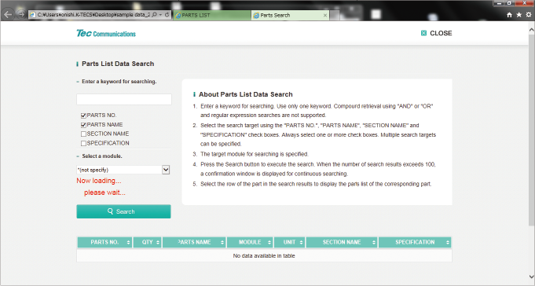Open the browser Home icon
Viewport: 535px width, 286px height.
pyautogui.click(x=509, y=15)
